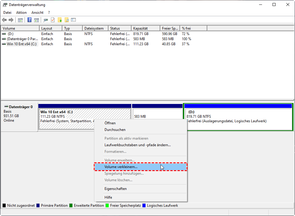Open the Datei menu

7,13
